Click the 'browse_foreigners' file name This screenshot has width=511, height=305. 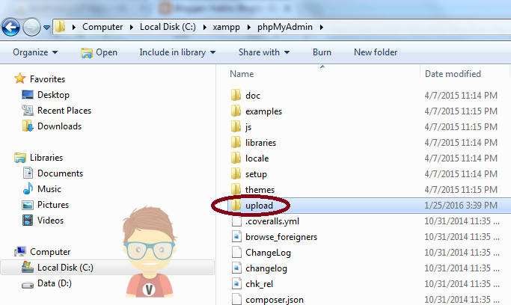(x=281, y=237)
